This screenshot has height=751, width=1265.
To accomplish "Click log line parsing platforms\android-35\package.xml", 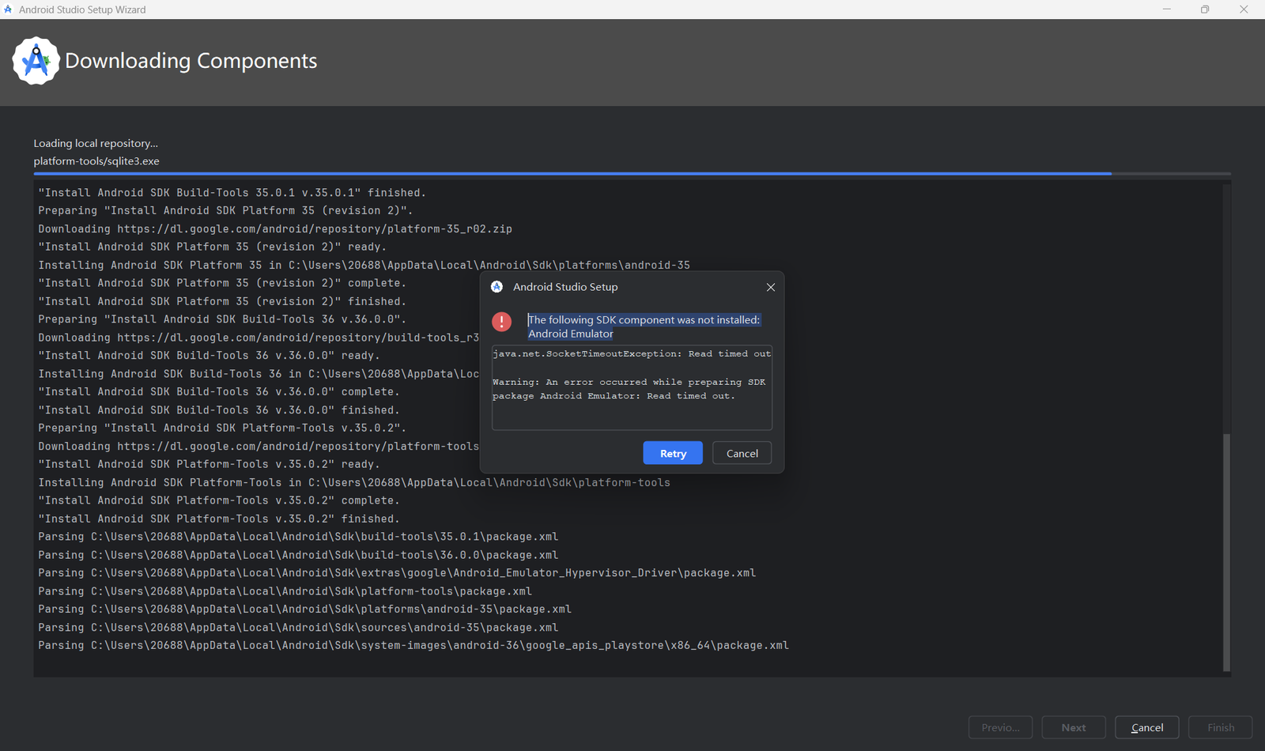I will 304,609.
